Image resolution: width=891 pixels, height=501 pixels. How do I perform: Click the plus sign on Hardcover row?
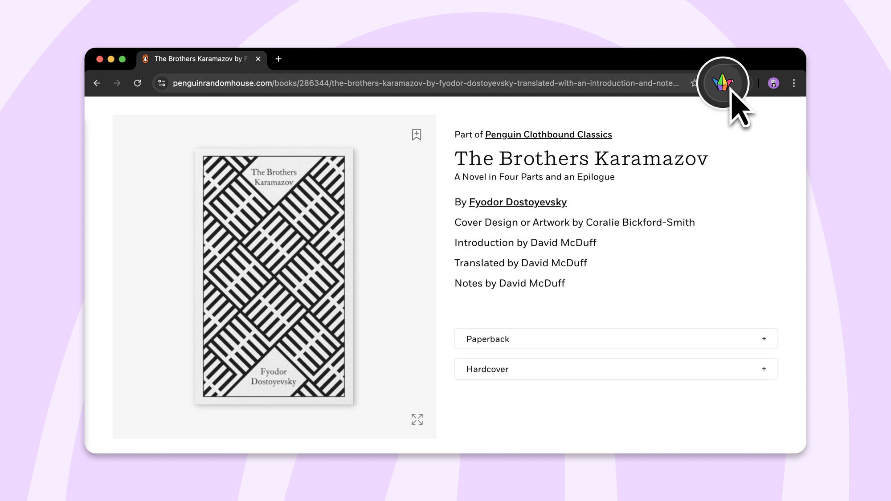coord(764,369)
